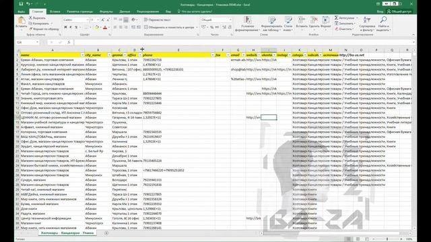This screenshot has height=242, width=431.
Task: Switch to Рецензирование tab
Action: tap(148, 11)
